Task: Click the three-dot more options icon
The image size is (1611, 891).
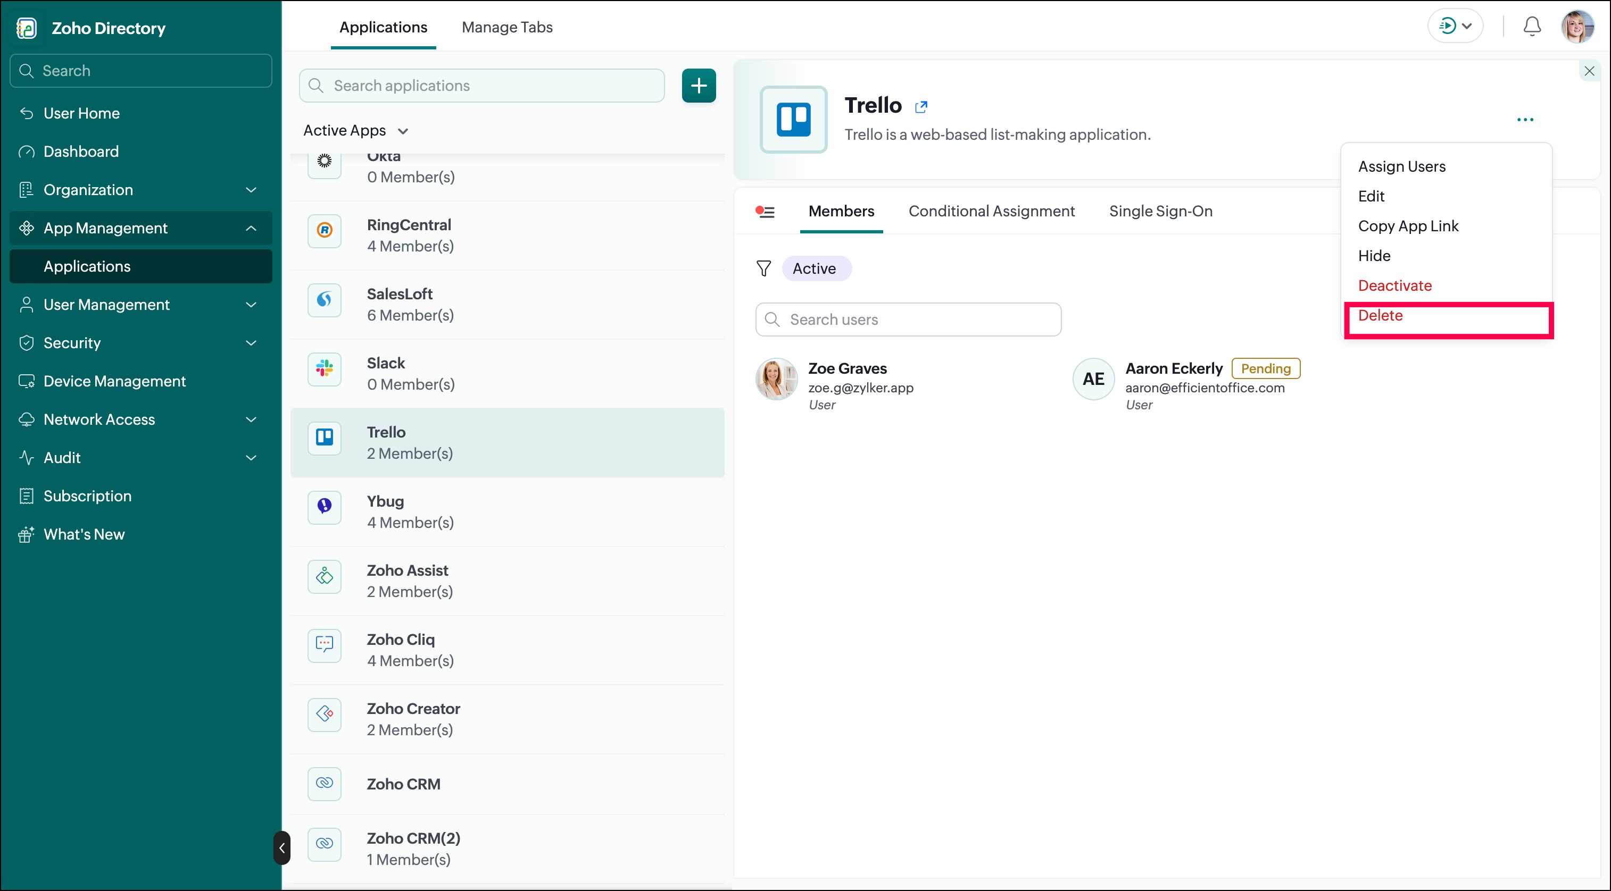Action: (1525, 119)
